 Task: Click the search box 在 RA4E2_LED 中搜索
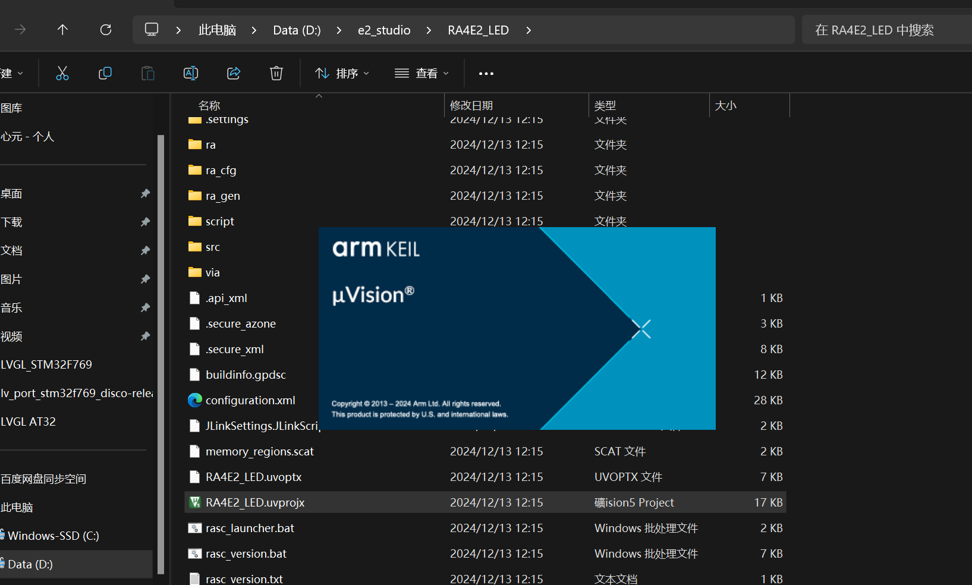887,30
